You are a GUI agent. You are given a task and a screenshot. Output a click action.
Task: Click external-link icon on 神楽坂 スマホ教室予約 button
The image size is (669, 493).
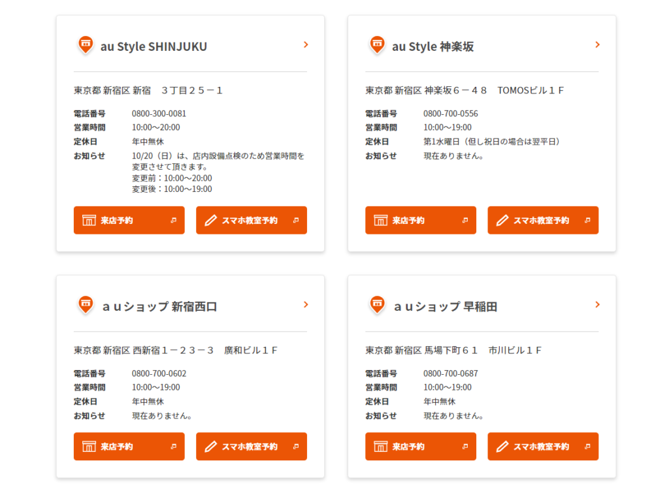click(587, 221)
